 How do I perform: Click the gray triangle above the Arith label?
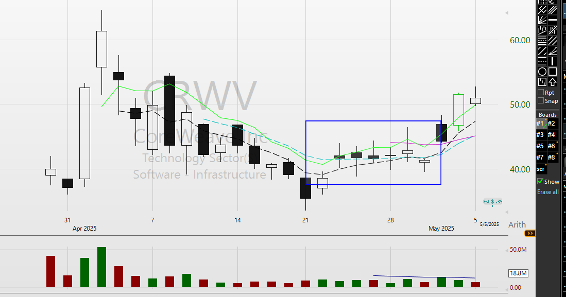507,212
